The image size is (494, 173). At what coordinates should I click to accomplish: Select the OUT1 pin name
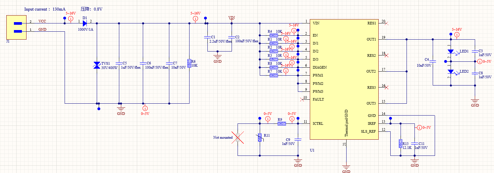(371, 39)
